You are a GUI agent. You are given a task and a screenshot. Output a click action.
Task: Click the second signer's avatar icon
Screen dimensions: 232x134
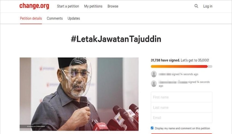coord(154,84)
